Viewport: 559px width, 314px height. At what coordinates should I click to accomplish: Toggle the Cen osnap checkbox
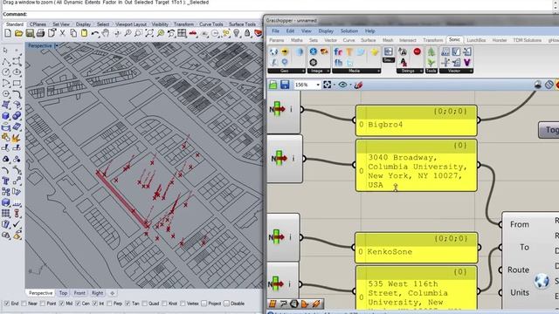click(x=78, y=304)
